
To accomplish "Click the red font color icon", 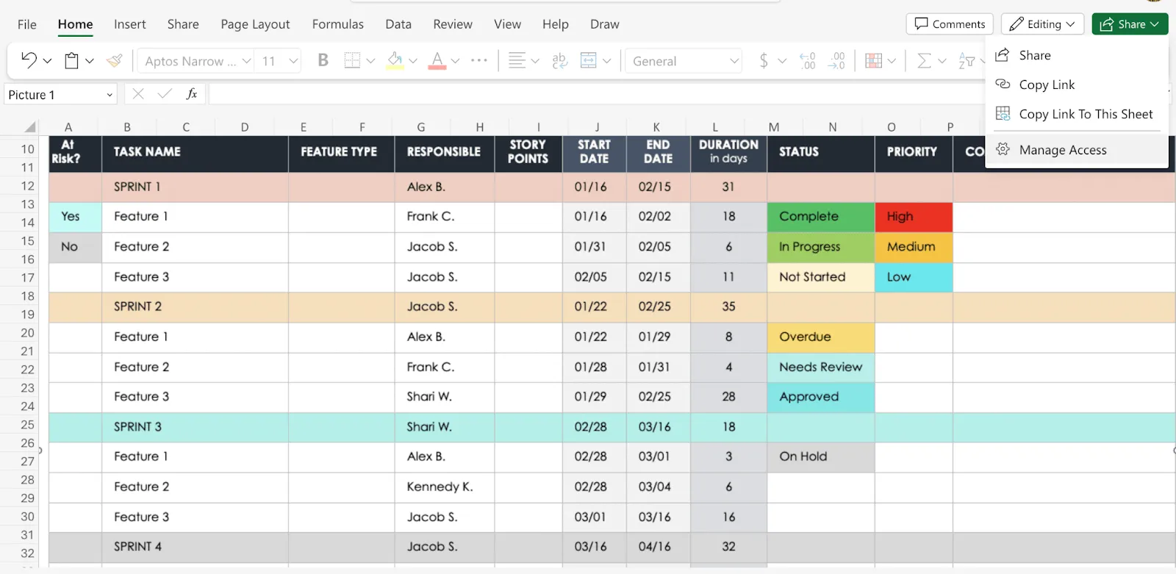I will point(437,60).
